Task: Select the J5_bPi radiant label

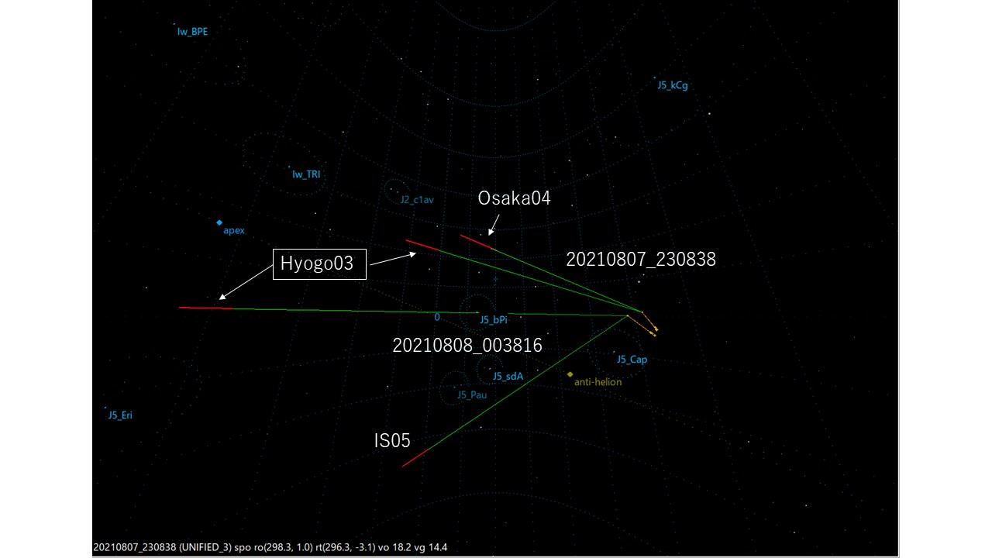Action: click(x=493, y=319)
